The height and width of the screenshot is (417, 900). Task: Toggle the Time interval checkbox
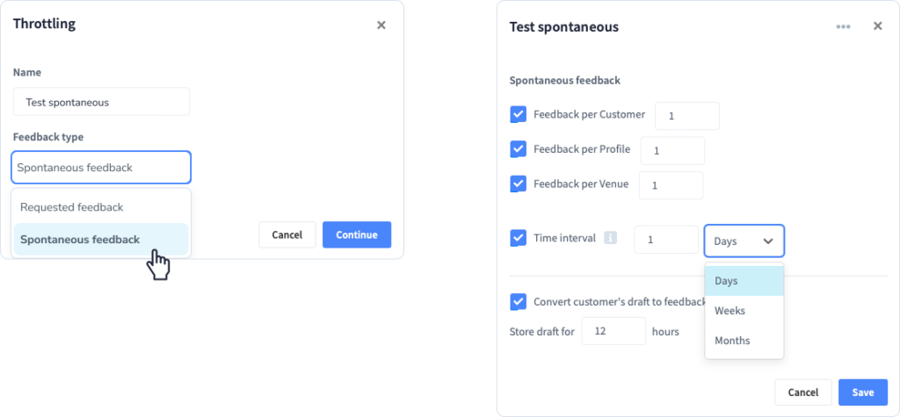pos(518,237)
